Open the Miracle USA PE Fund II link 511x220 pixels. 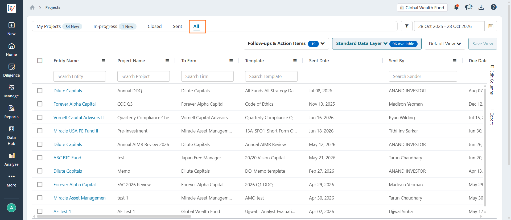(76, 131)
